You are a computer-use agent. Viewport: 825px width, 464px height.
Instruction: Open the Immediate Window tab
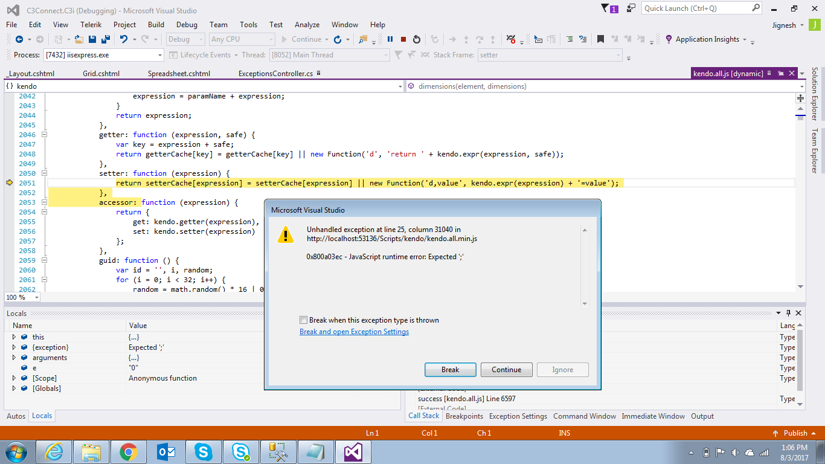point(653,416)
